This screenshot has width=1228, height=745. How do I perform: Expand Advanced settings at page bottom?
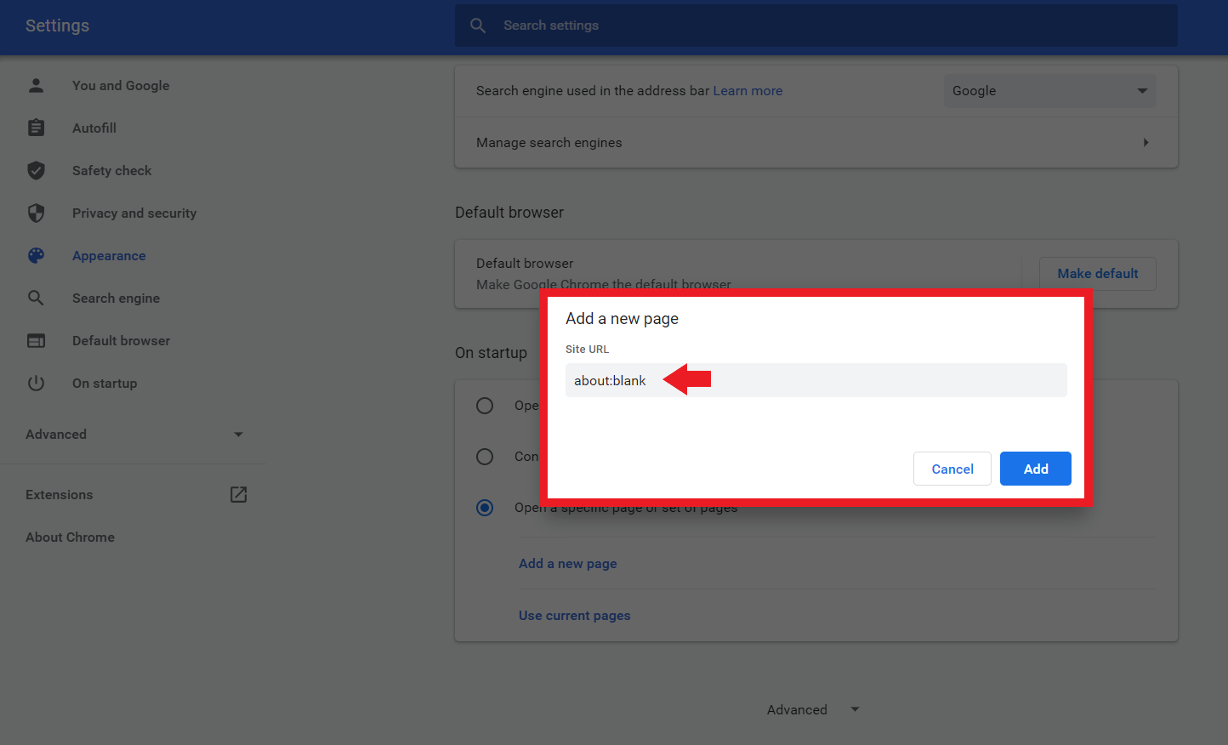point(813,709)
